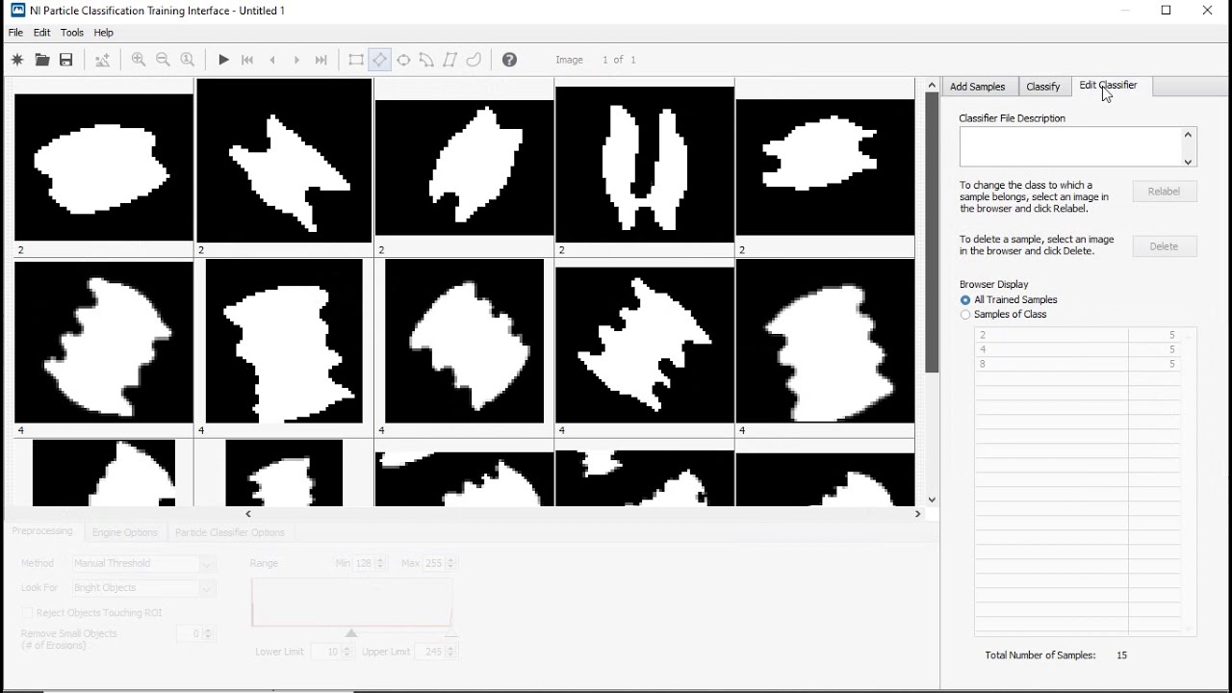The width and height of the screenshot is (1232, 693).
Task: Select the Annulus ROI tool
Action: click(x=426, y=60)
